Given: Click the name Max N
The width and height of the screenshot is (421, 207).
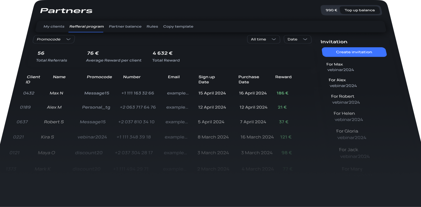Looking at the screenshot, I should 56,93.
